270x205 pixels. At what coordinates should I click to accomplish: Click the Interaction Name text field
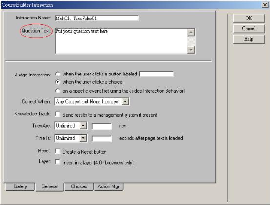[x=97, y=19]
